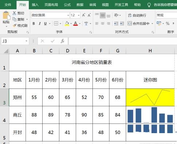Click the increase indent icon
The image size is (177, 144).
coord(122,24)
